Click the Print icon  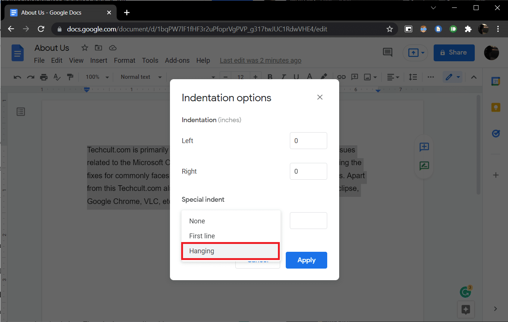44,77
